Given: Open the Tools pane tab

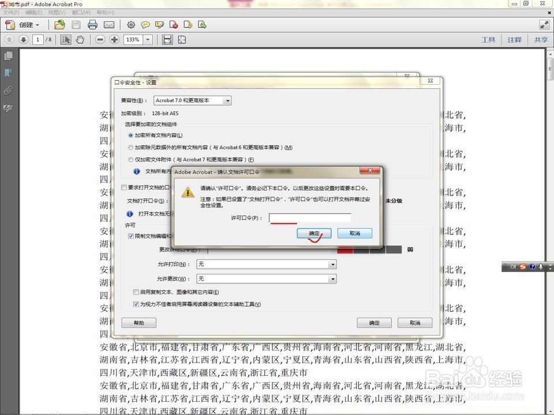Looking at the screenshot, I should point(488,40).
